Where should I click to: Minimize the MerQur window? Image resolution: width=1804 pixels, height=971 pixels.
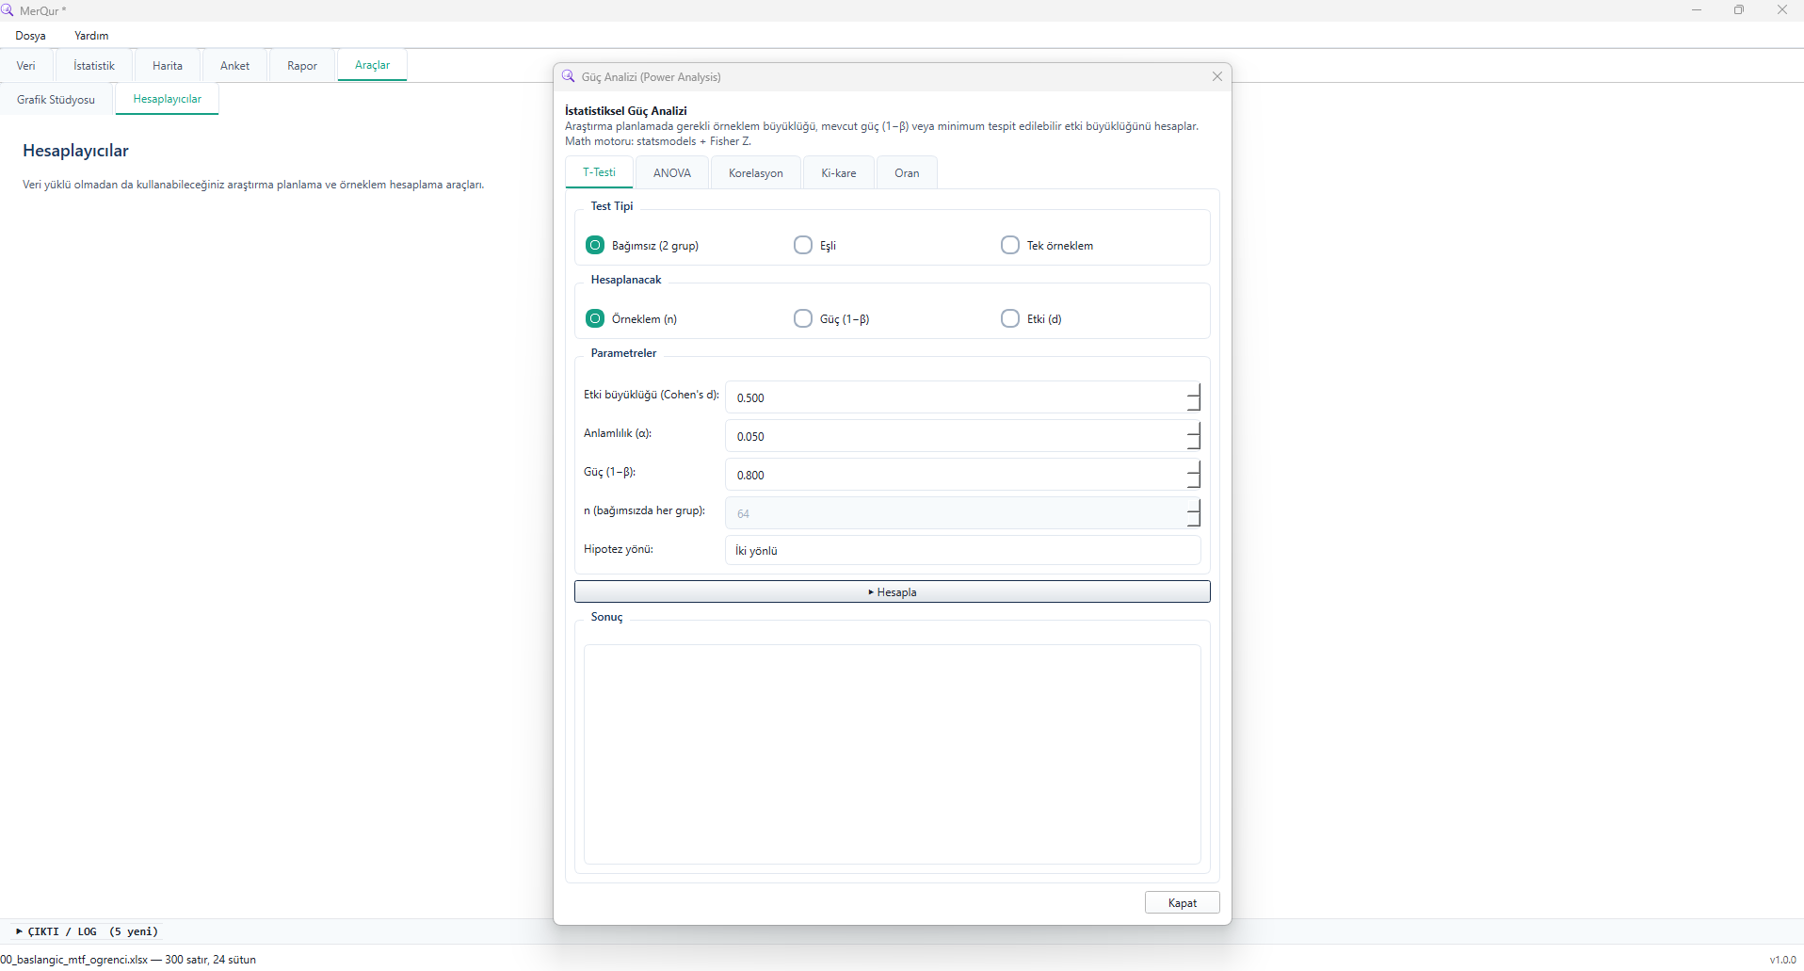point(1697,10)
